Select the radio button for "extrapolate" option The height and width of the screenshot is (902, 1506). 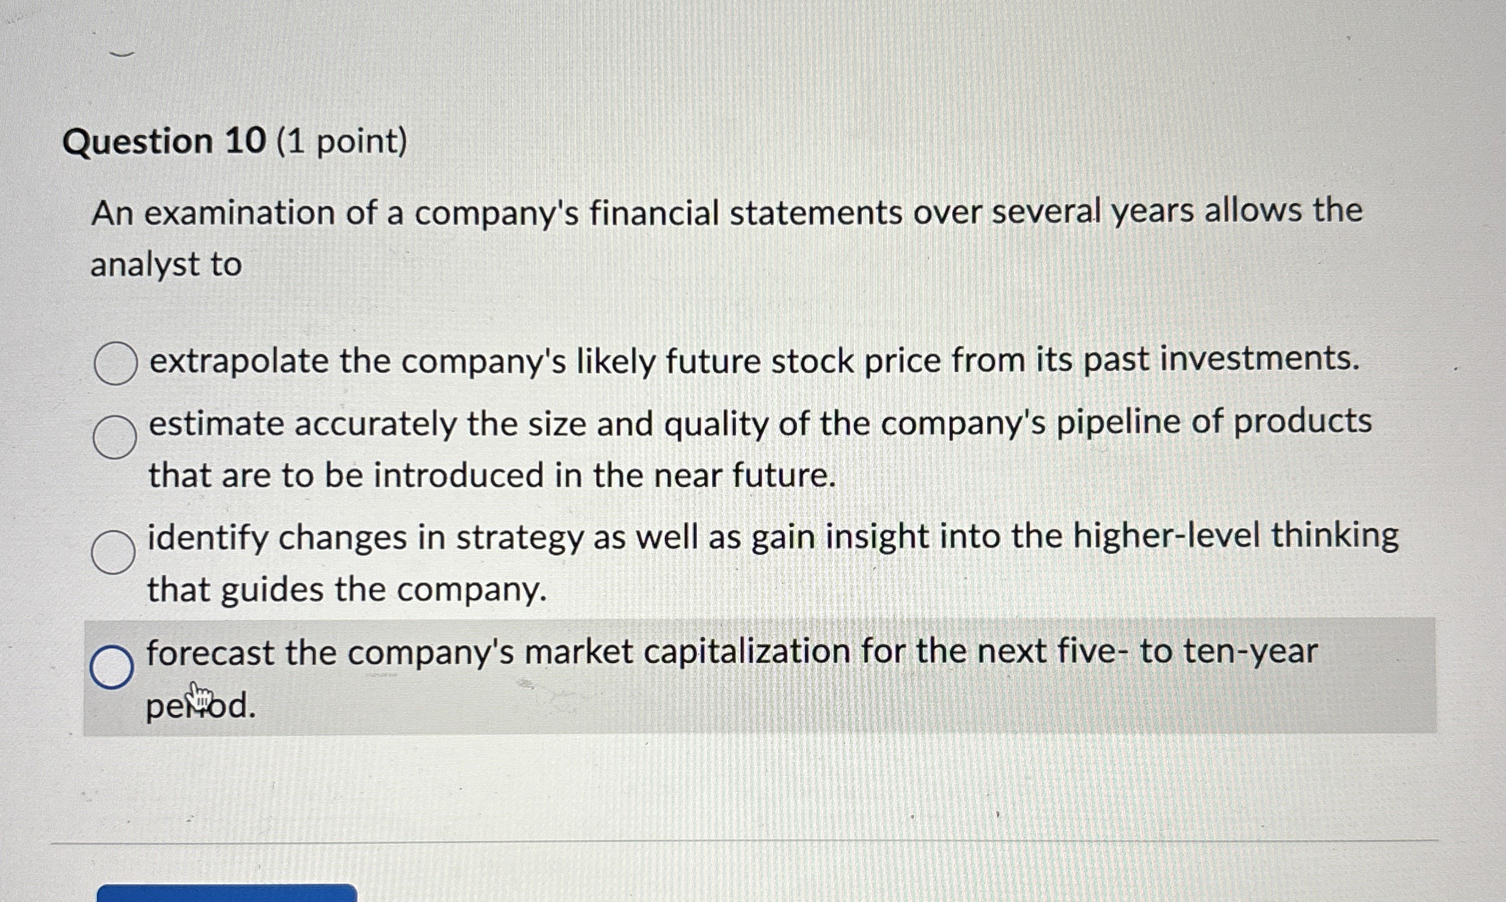tap(115, 364)
